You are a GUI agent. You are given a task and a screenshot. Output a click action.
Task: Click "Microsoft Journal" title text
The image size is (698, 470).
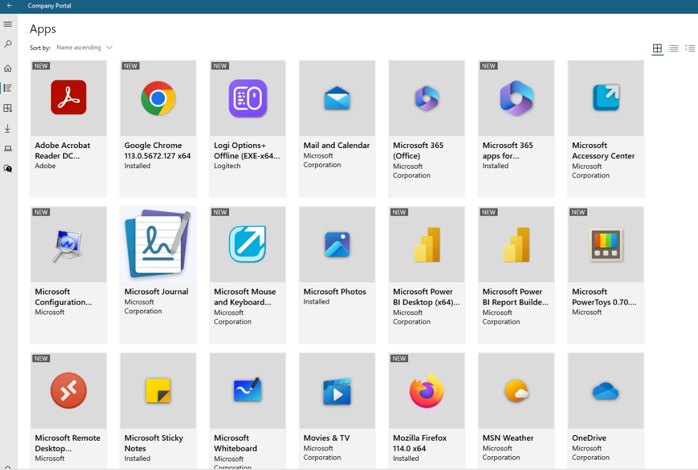[156, 292]
